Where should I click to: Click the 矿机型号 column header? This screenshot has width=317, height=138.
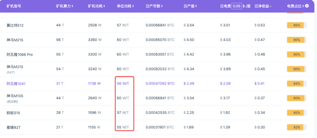click(14, 6)
